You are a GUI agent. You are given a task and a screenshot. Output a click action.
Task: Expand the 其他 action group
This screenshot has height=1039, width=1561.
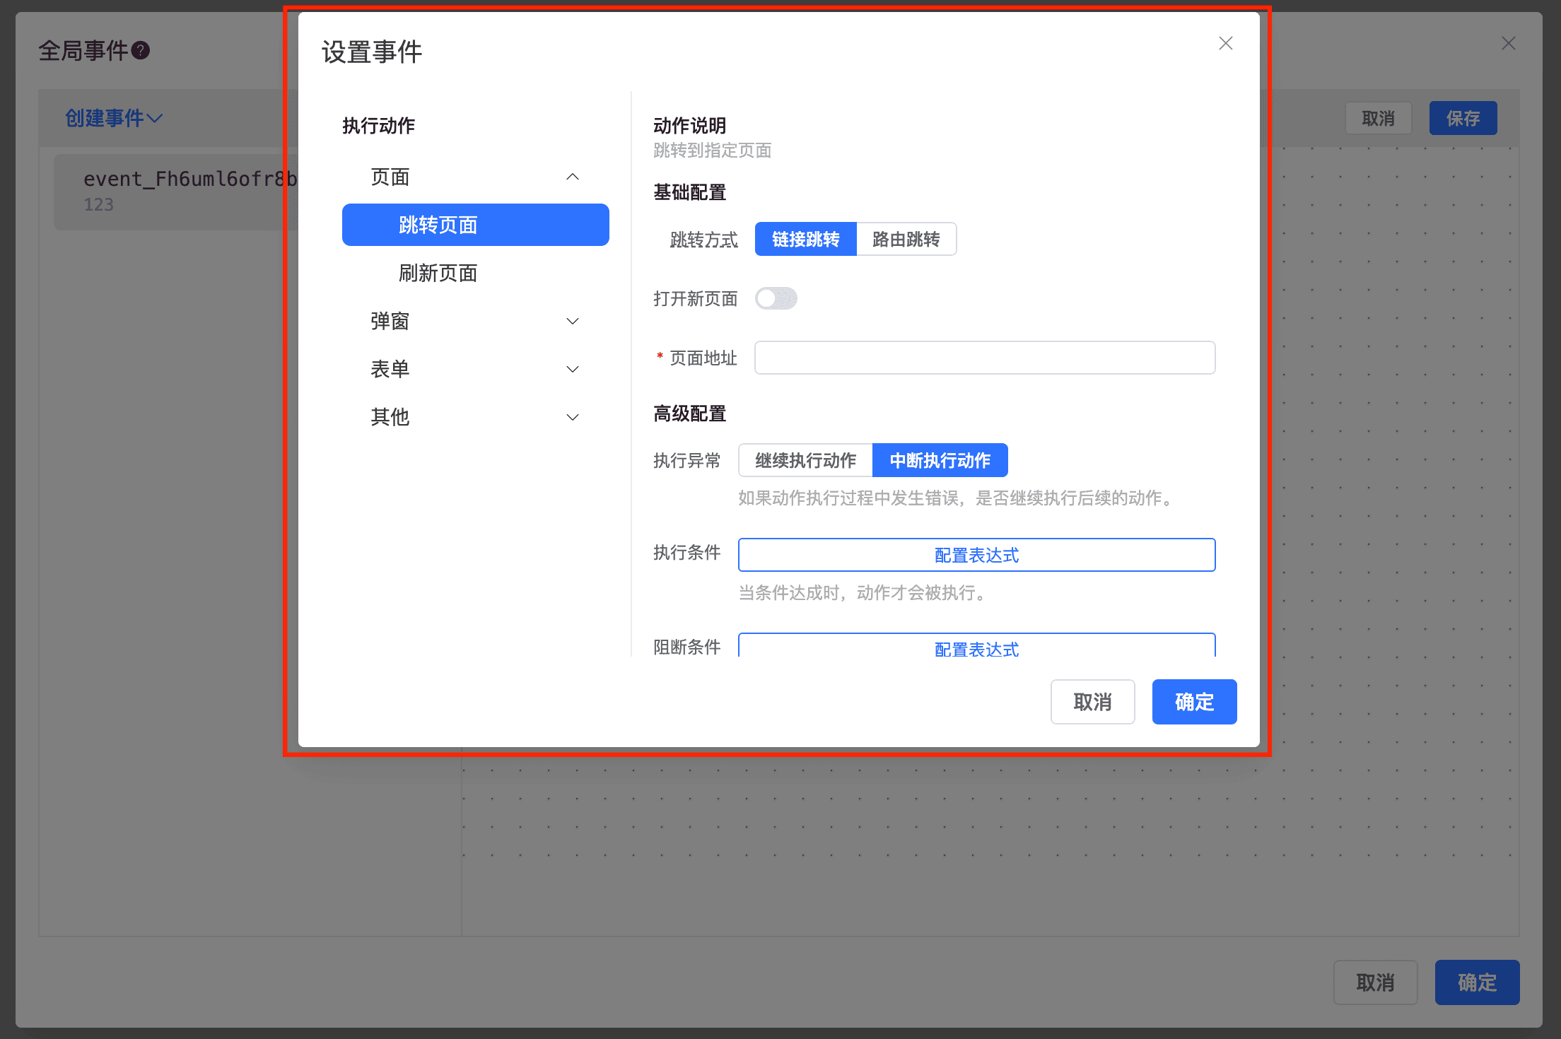coord(572,417)
